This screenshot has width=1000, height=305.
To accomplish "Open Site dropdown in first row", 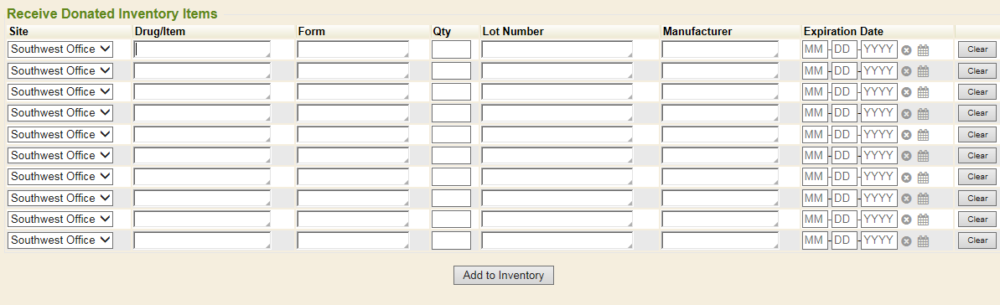I will point(60,49).
